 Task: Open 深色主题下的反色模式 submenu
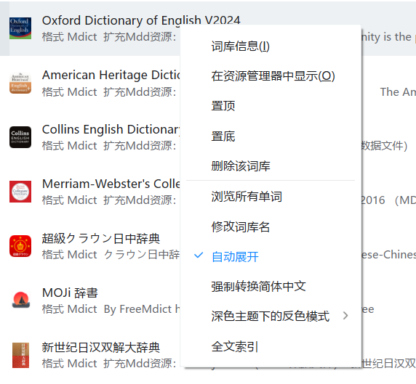pos(271,316)
